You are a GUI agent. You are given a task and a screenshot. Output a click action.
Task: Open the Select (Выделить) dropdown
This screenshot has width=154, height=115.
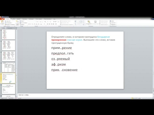(113, 25)
